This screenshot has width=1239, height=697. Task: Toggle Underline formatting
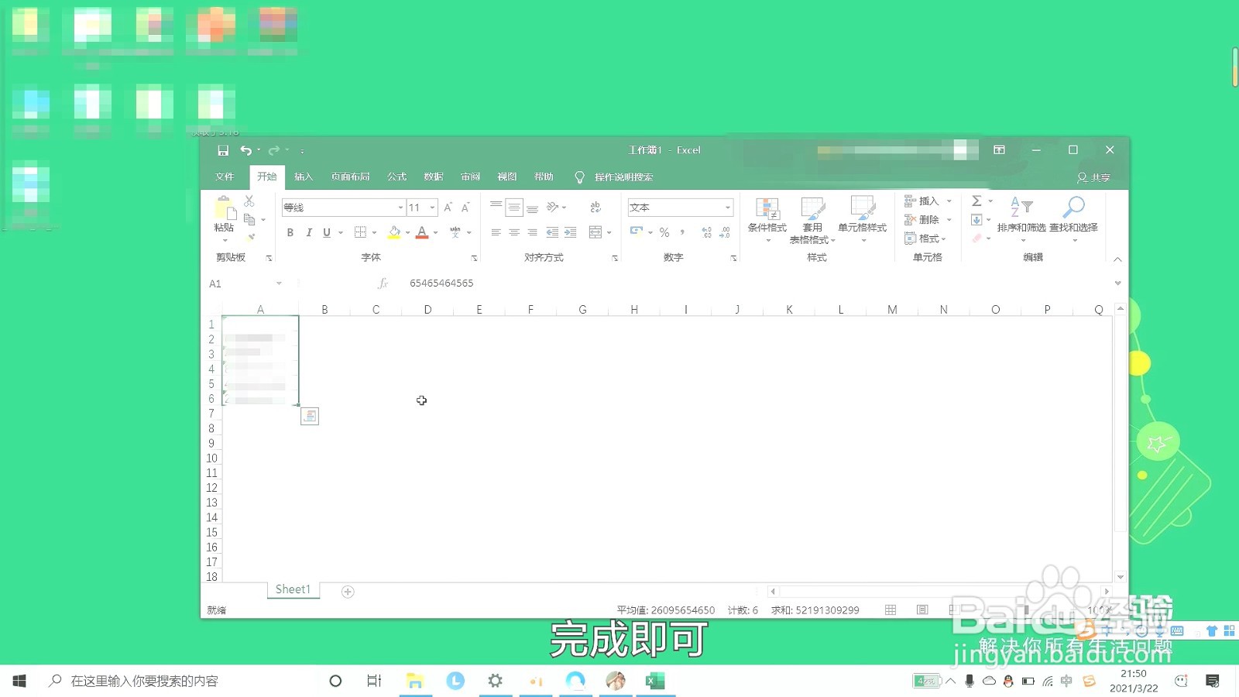click(x=327, y=232)
